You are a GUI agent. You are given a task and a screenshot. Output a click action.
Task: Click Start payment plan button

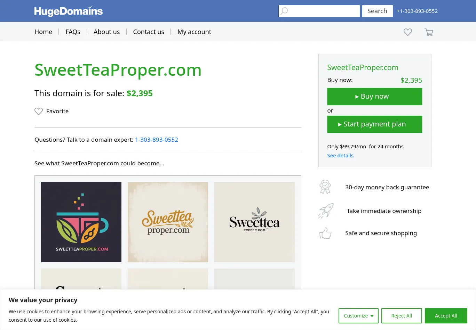(x=374, y=124)
